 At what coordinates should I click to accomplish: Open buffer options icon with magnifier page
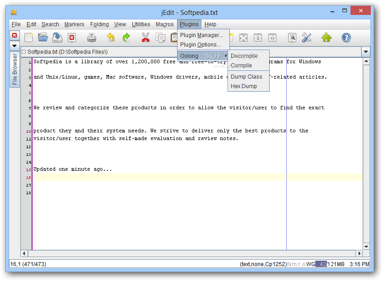(292, 37)
